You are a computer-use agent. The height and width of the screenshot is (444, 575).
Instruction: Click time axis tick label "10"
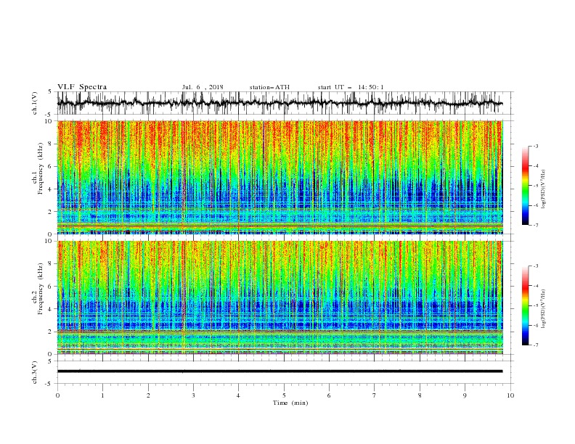(510, 395)
